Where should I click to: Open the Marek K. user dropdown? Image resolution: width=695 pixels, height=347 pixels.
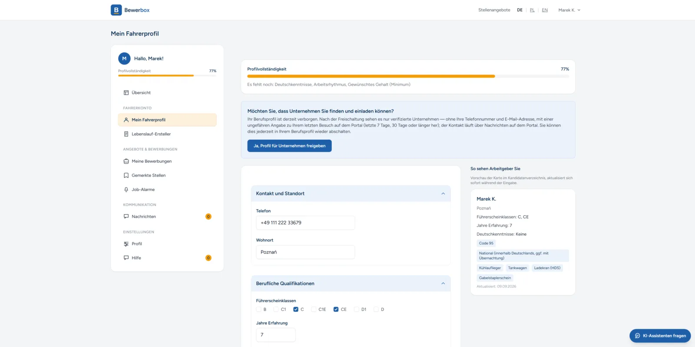tap(569, 10)
